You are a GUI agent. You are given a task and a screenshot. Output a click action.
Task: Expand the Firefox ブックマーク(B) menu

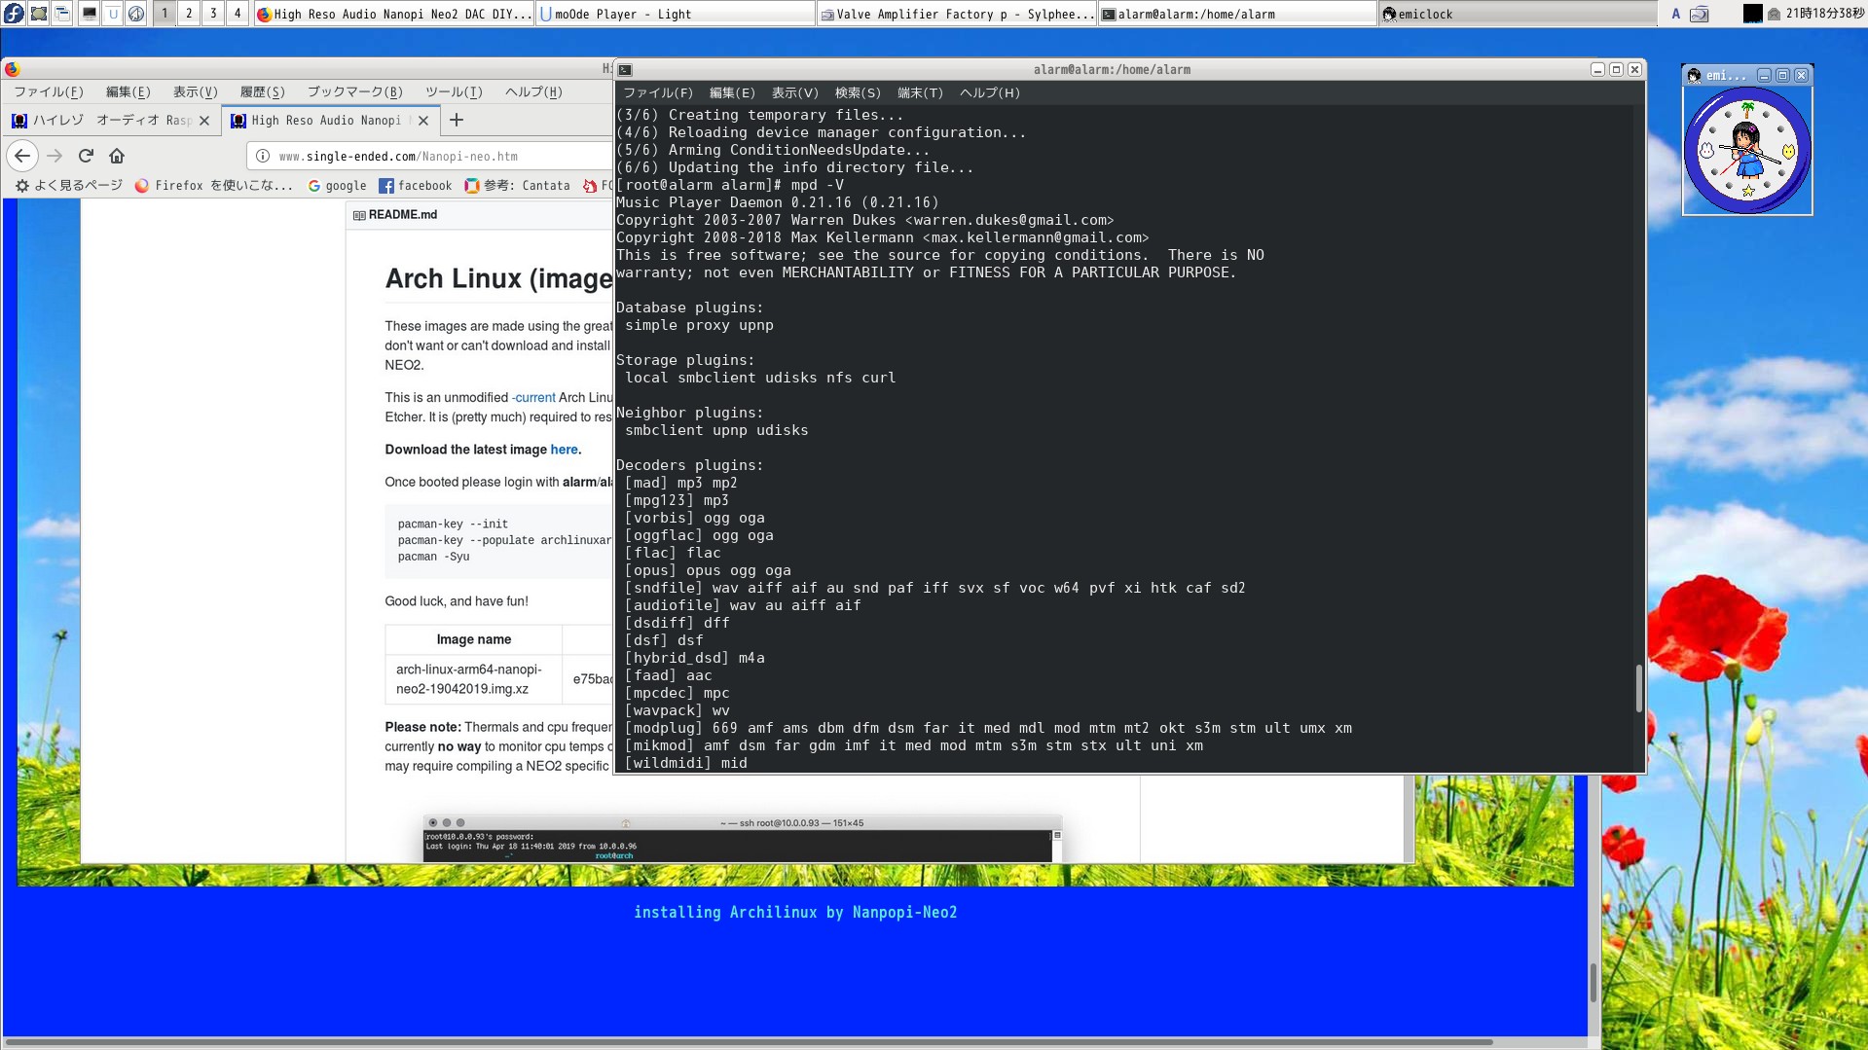click(x=354, y=91)
